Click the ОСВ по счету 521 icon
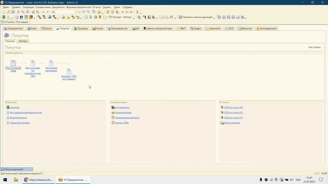The width and height of the screenshot is (328, 184). (222, 107)
